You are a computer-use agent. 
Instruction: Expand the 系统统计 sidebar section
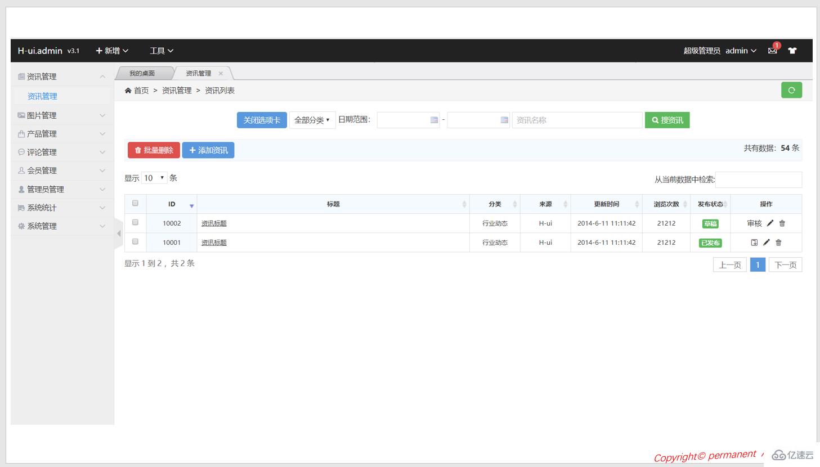[62, 208]
